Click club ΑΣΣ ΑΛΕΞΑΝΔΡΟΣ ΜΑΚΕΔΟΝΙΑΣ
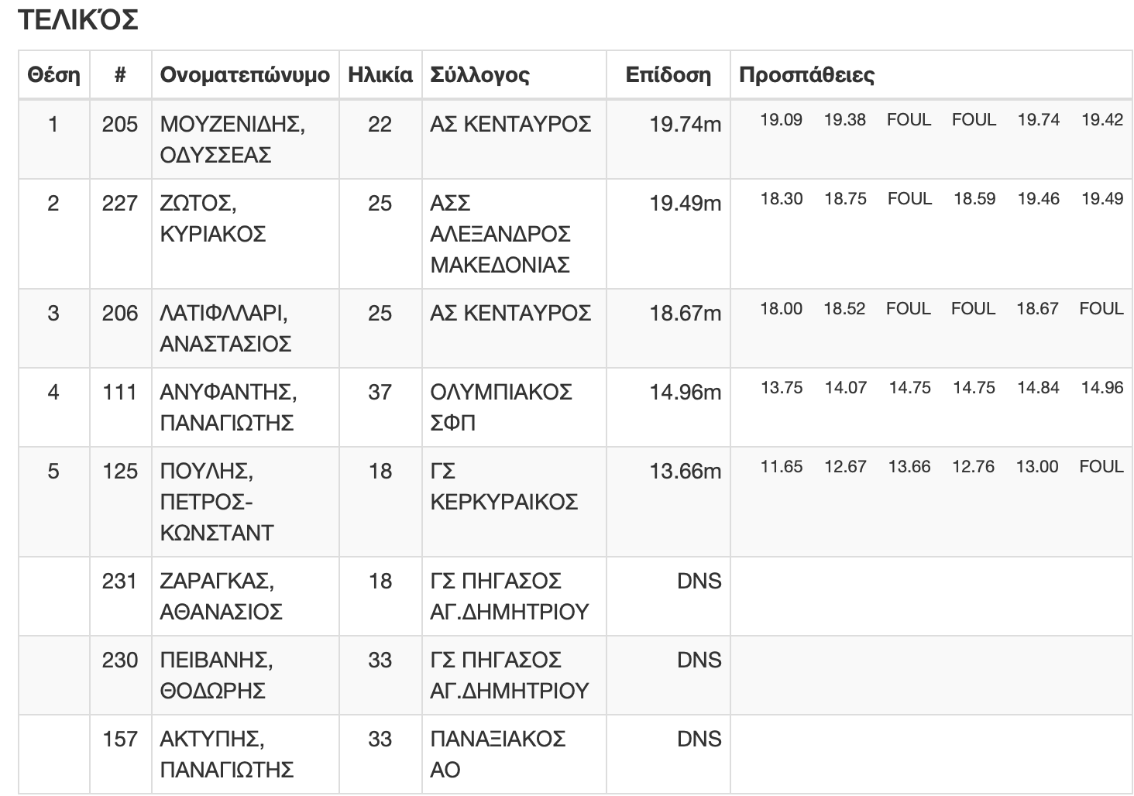Image resolution: width=1134 pixels, height=796 pixels. [500, 234]
